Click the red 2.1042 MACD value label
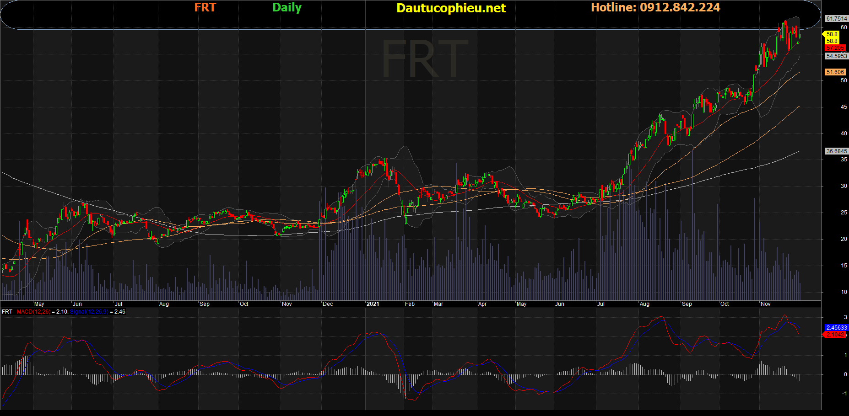The width and height of the screenshot is (849, 416). tap(835, 335)
